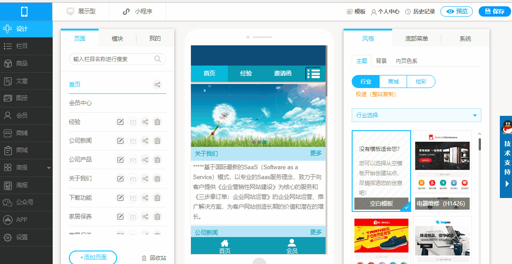Select the 页面 pages tab
Viewport: 512px width, 264px height.
tap(80, 39)
